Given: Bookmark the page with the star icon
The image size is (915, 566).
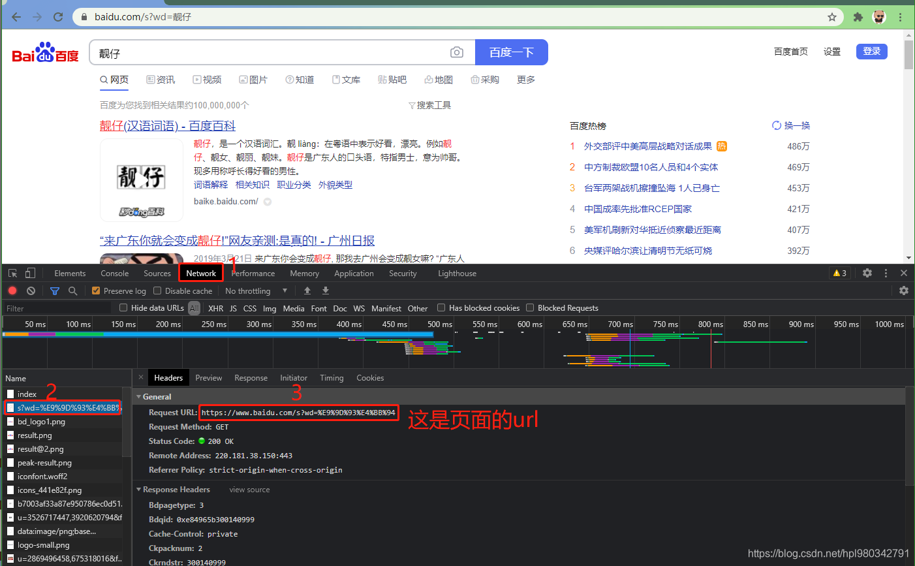Looking at the screenshot, I should point(832,17).
